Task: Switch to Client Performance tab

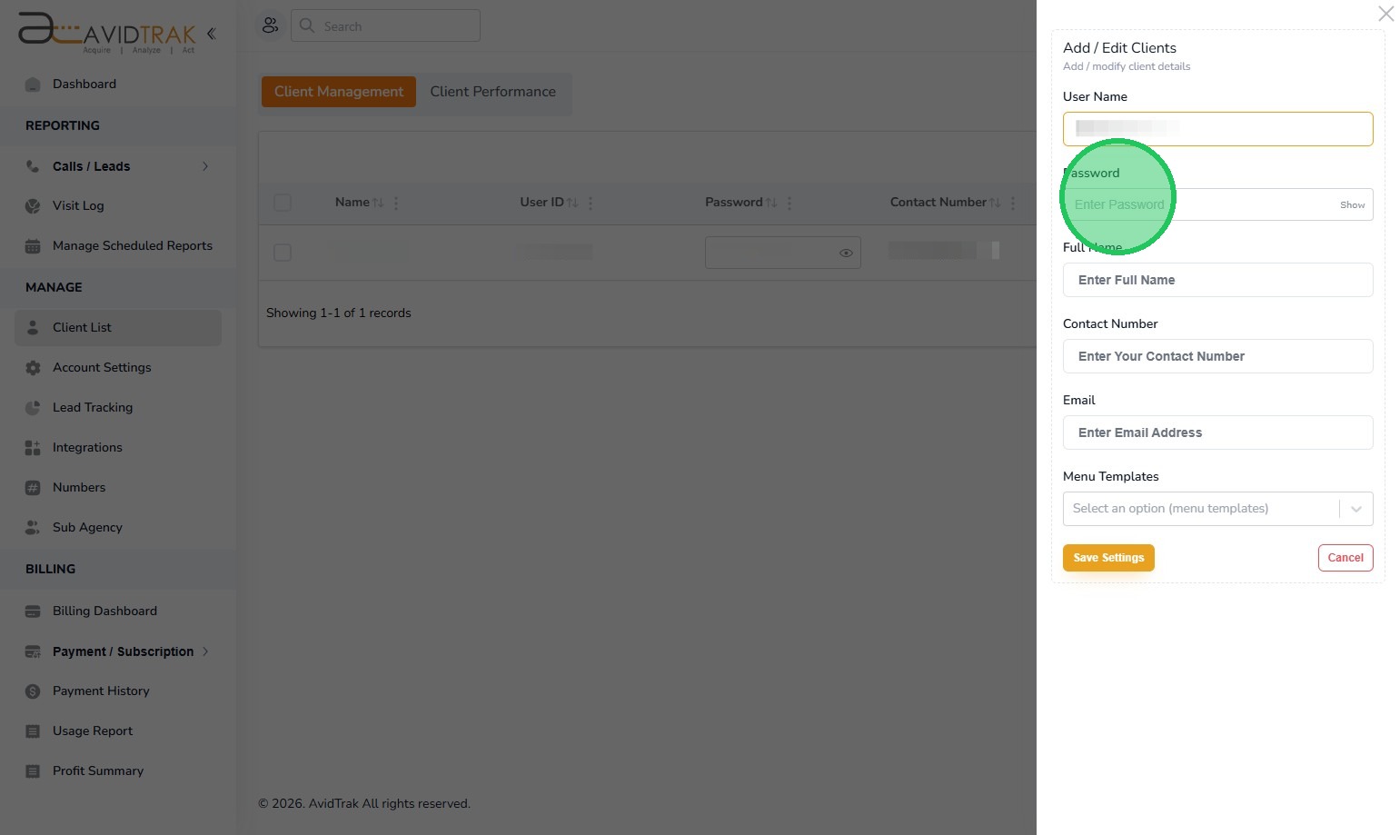Action: [492, 92]
